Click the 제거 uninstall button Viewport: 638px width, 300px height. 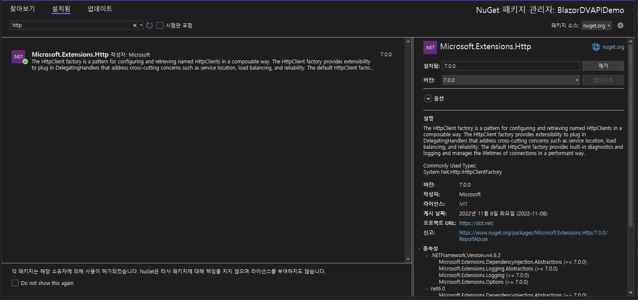[603, 66]
